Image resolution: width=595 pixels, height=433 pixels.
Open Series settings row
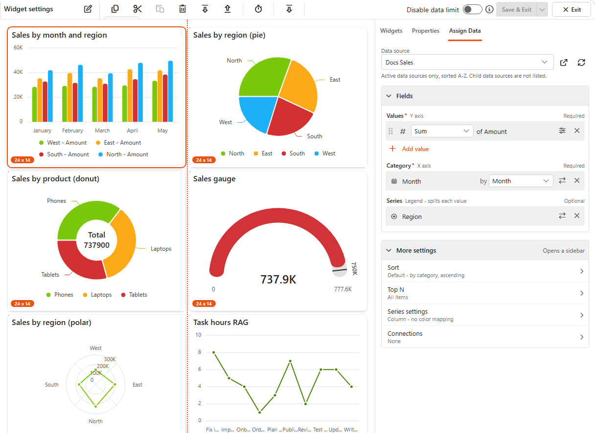point(485,315)
